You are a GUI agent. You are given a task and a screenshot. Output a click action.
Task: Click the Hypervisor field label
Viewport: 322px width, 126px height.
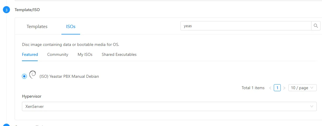click(x=31, y=96)
